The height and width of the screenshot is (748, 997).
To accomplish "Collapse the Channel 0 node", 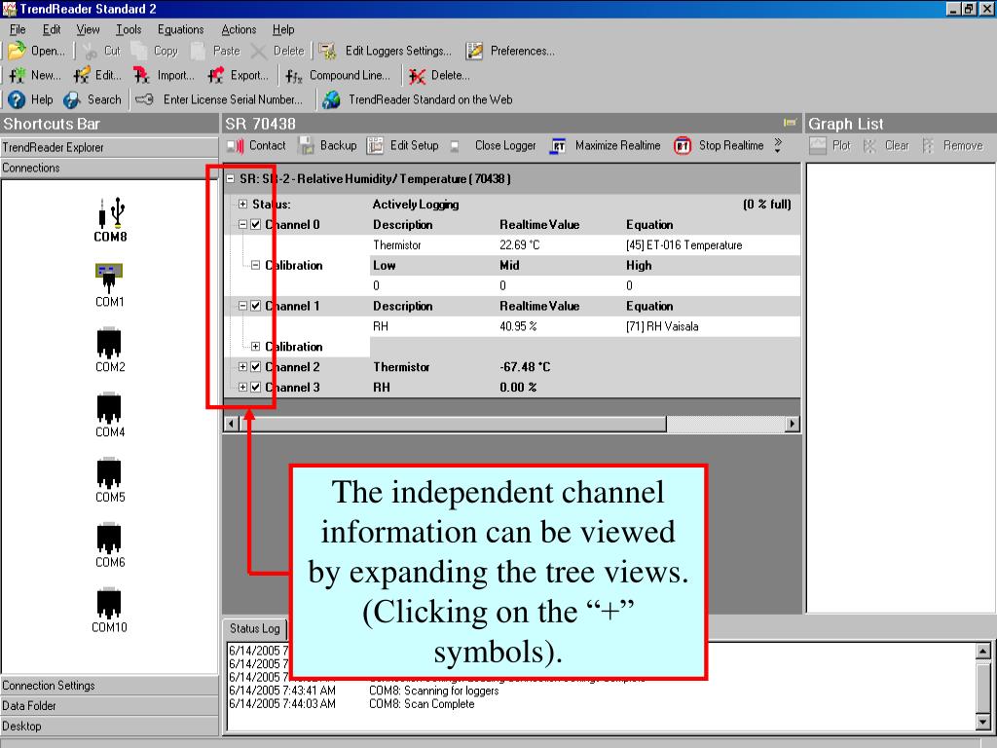I will [242, 225].
